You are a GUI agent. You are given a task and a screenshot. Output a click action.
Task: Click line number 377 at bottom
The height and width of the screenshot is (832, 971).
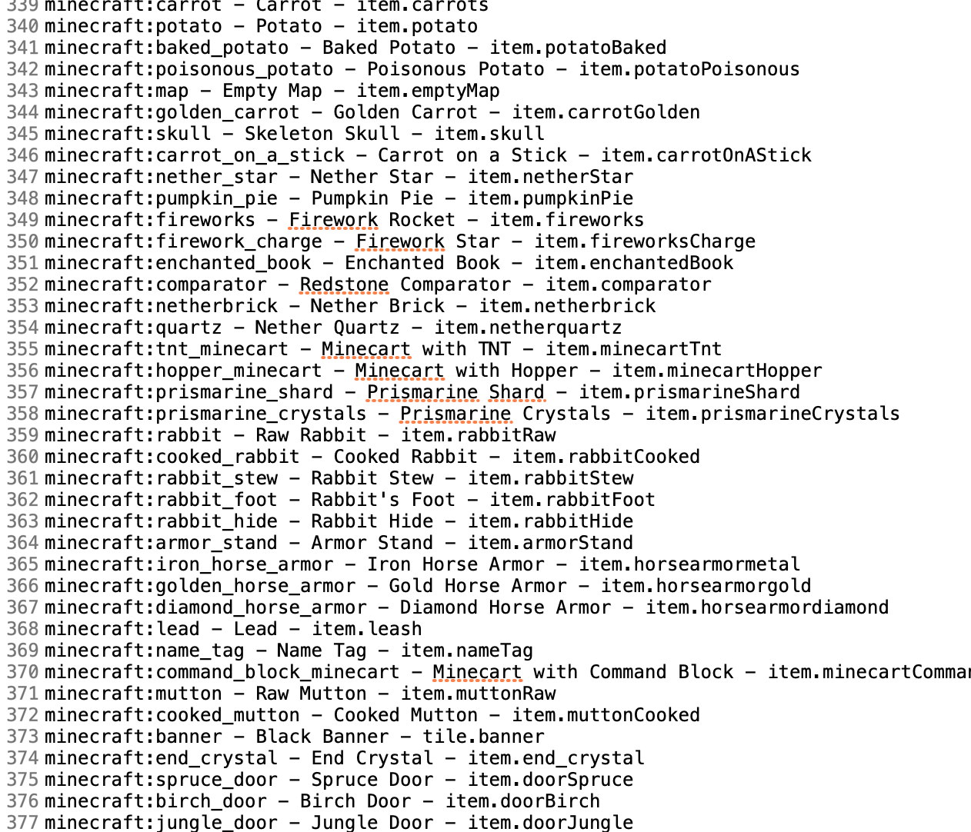tap(22, 823)
